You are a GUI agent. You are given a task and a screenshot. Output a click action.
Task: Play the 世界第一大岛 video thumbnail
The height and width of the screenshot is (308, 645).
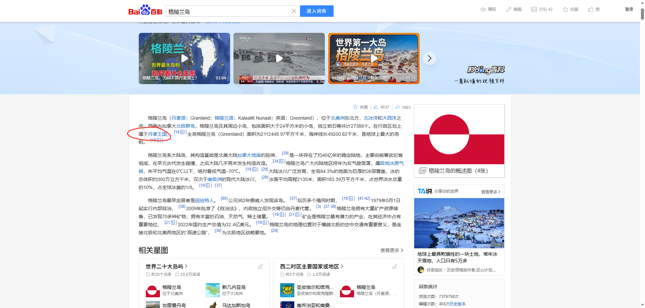[374, 58]
